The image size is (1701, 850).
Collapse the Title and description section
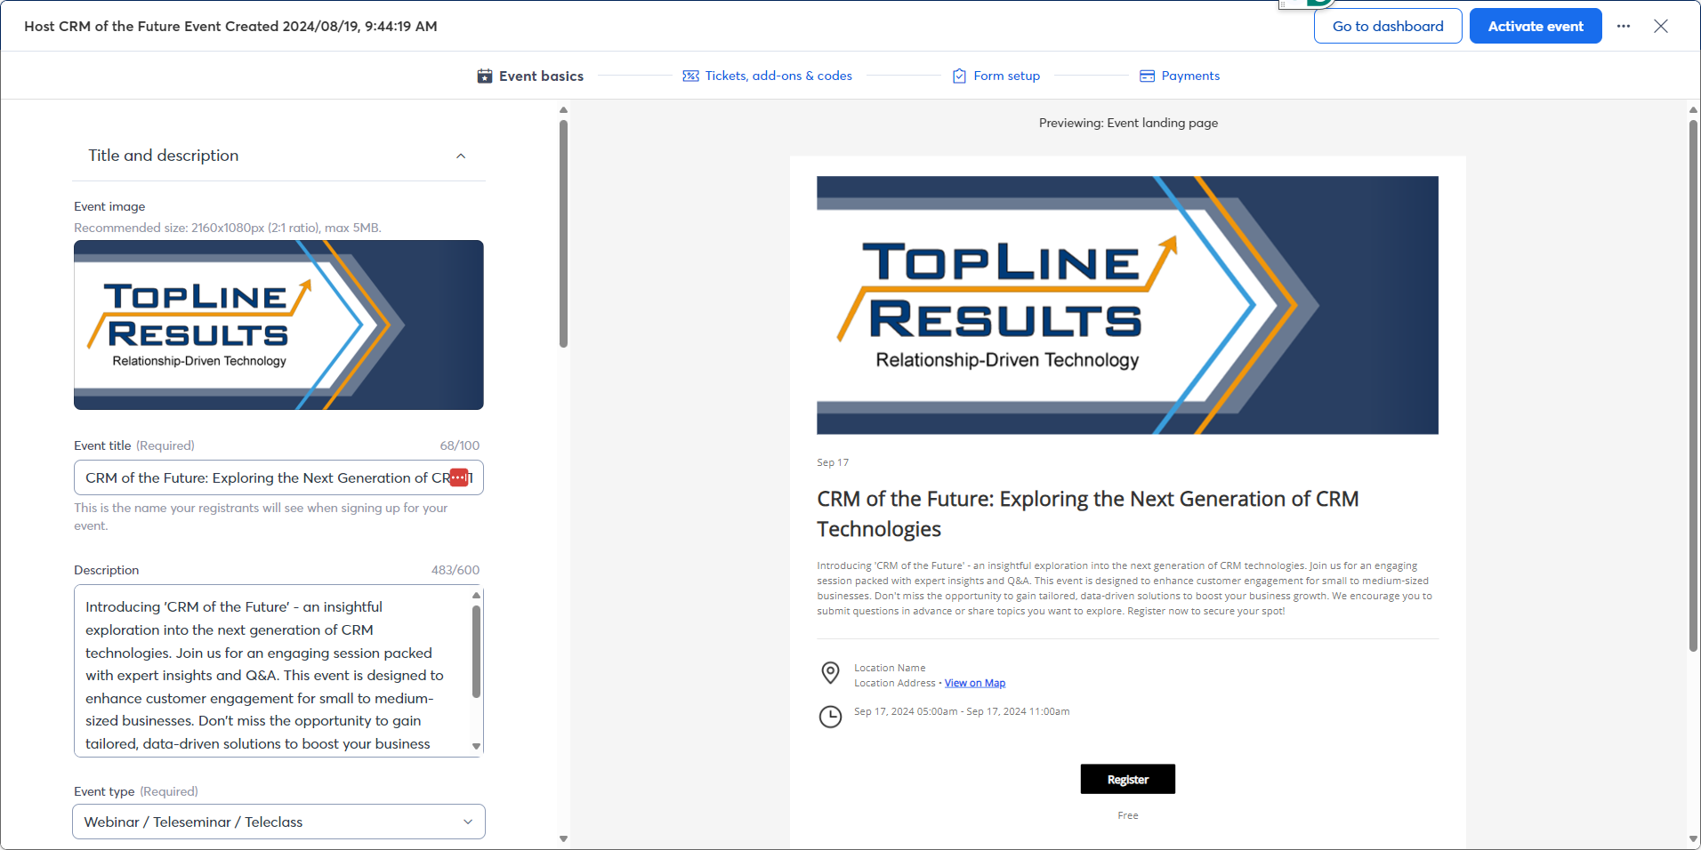point(461,156)
